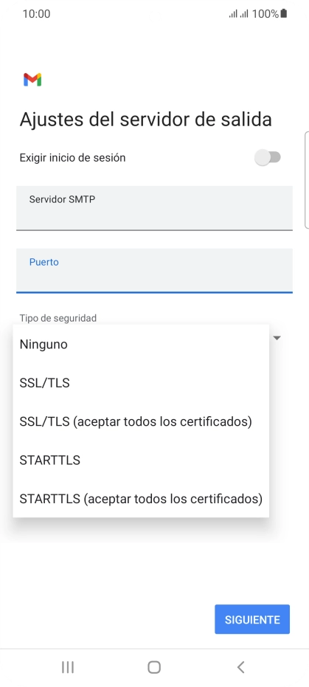Tap the clock showing 10:00
The image size is (309, 687).
pos(36,14)
